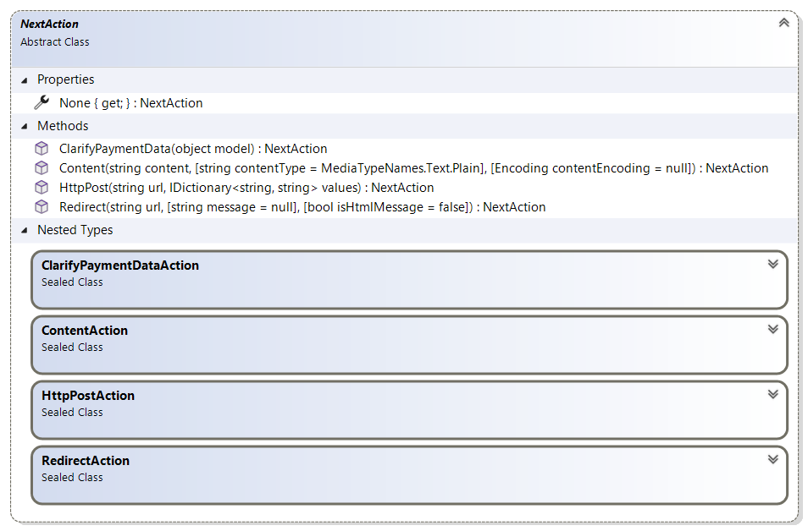
Task: Expand the ClarifyPaymentDataAction nested class chevron
Action: coord(773,264)
